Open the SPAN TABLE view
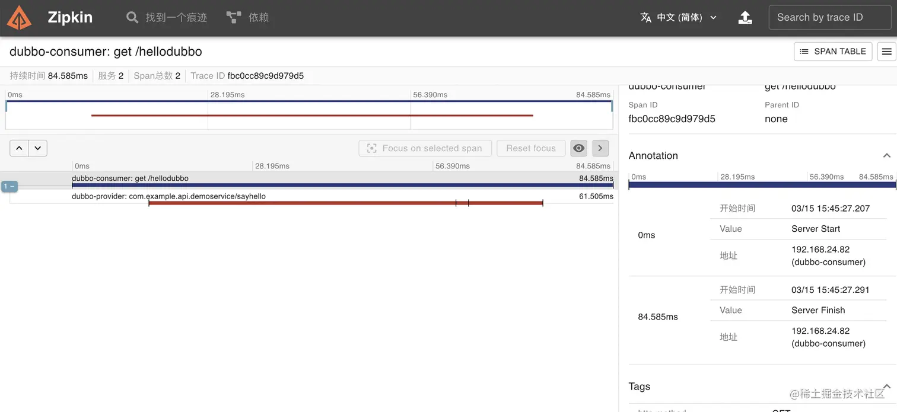The image size is (897, 412). pos(833,52)
